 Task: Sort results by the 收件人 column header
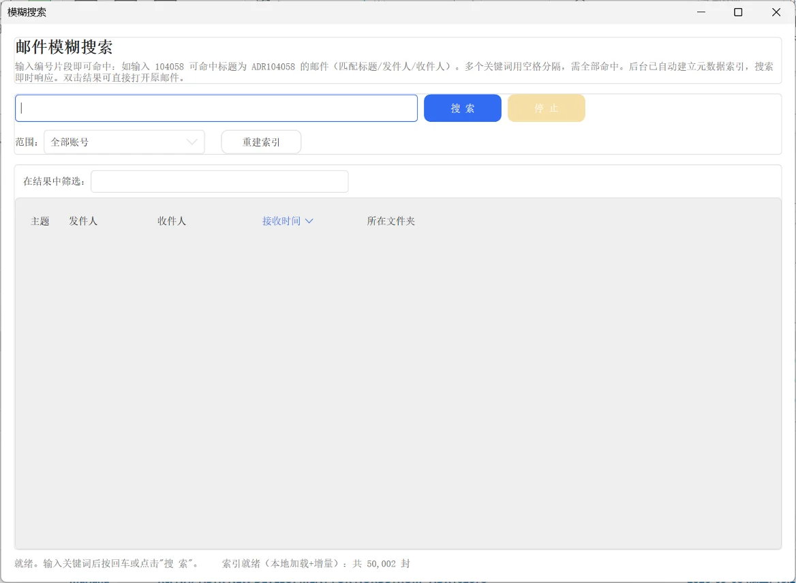pos(172,221)
